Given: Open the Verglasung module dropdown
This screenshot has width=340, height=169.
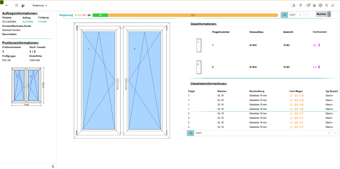Looking at the screenshot, I should point(40,6).
